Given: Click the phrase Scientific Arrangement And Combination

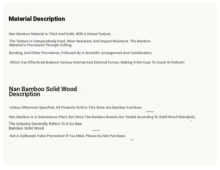Looking at the screenshot, I should tap(118, 53).
